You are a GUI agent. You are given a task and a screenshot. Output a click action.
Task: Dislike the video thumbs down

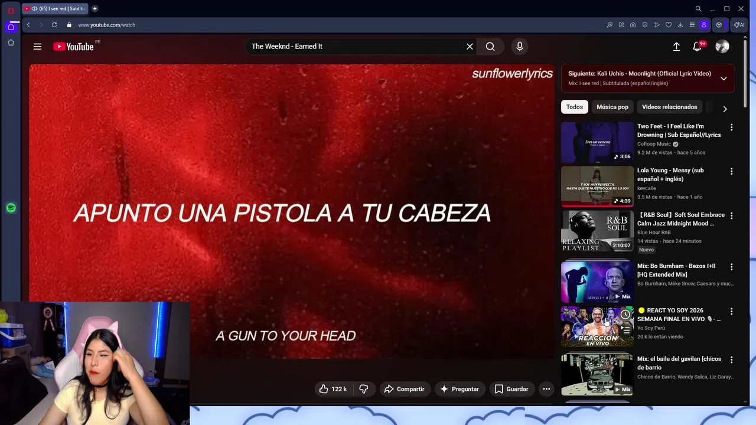[x=364, y=389]
